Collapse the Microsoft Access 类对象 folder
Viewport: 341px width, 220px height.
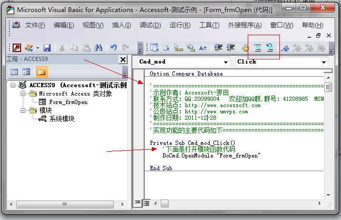point(23,93)
